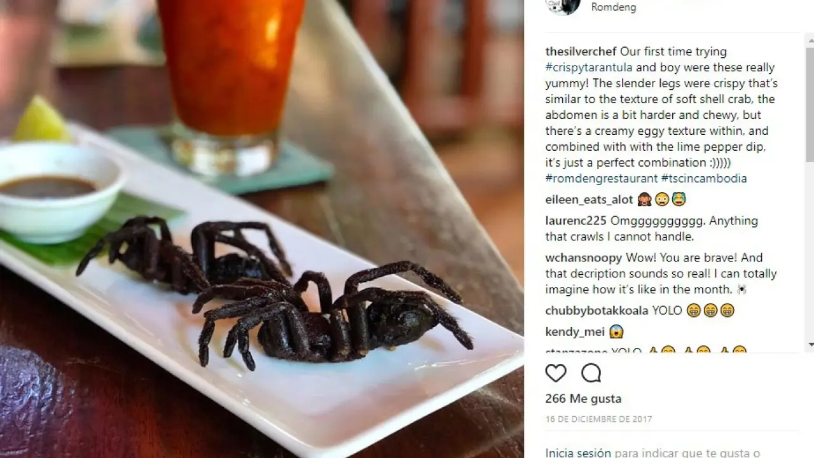Like the post with the heart icon
The image size is (814, 458).
[556, 373]
